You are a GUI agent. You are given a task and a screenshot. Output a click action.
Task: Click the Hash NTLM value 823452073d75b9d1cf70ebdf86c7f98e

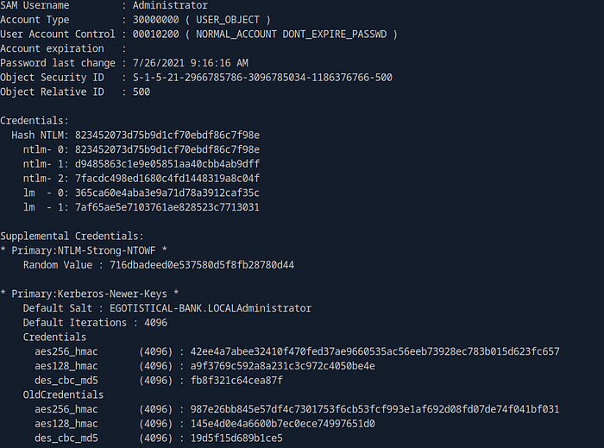tap(167, 136)
